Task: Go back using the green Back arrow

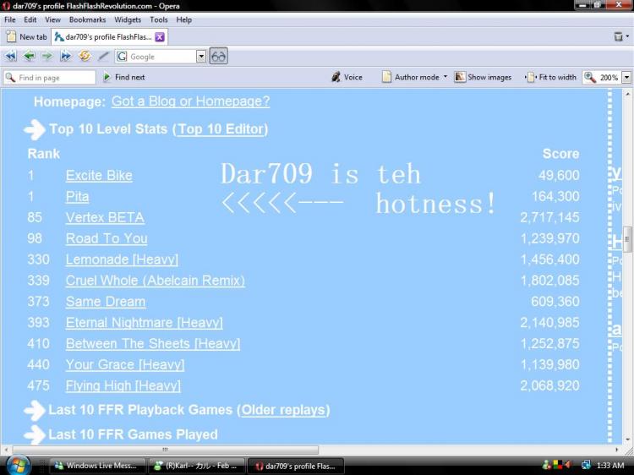Action: pos(29,57)
